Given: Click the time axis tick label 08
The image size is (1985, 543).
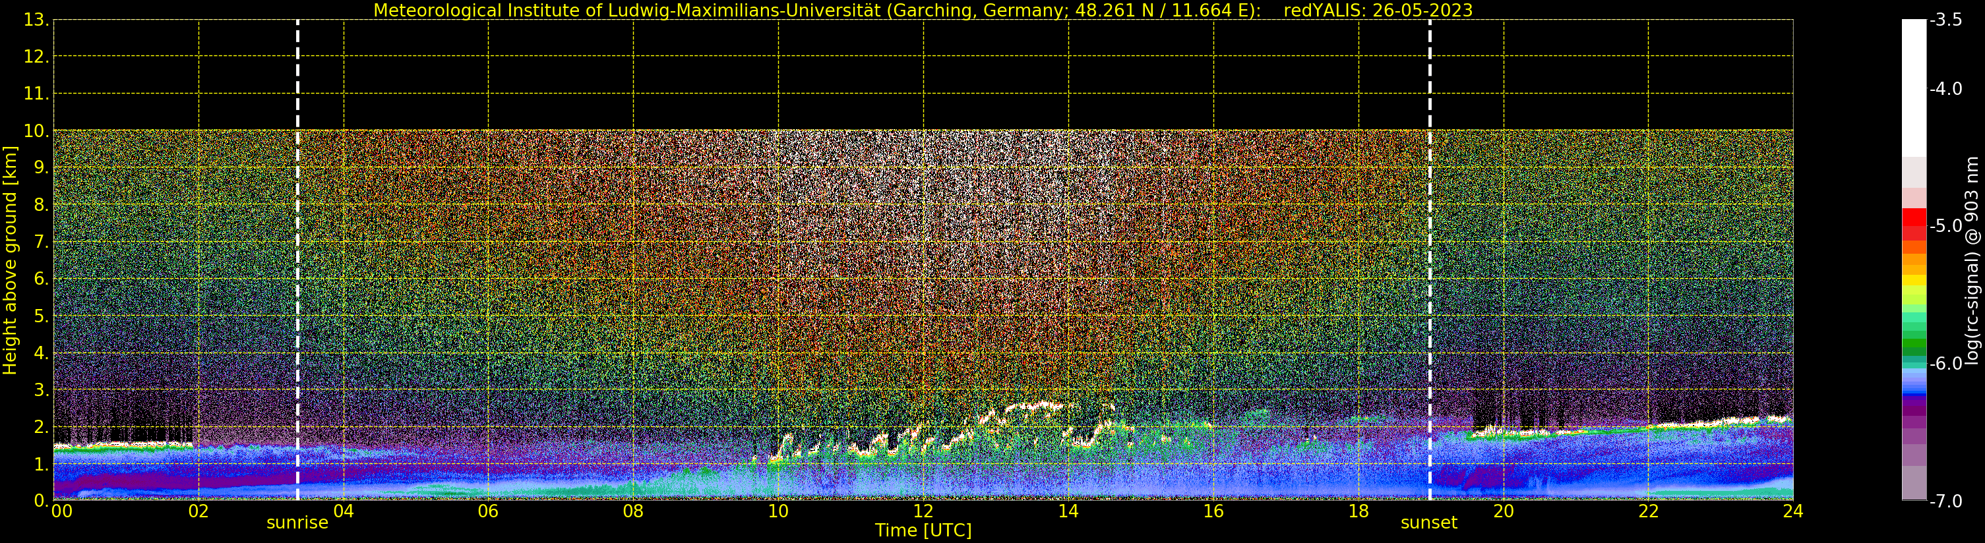Looking at the screenshot, I should (x=633, y=511).
